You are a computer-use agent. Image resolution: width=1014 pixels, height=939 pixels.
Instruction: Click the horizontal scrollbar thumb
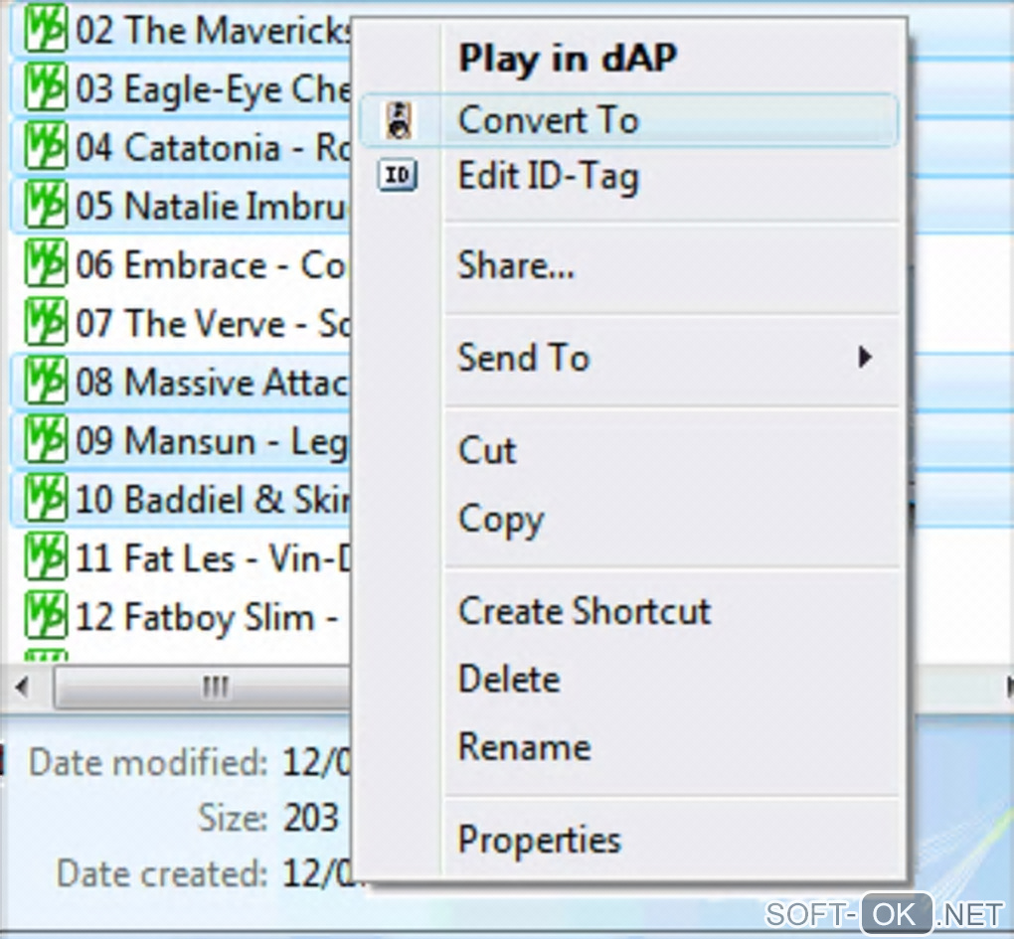pyautogui.click(x=204, y=687)
